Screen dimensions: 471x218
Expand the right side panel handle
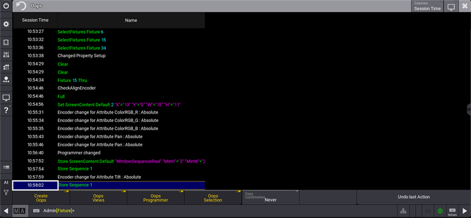[469, 110]
